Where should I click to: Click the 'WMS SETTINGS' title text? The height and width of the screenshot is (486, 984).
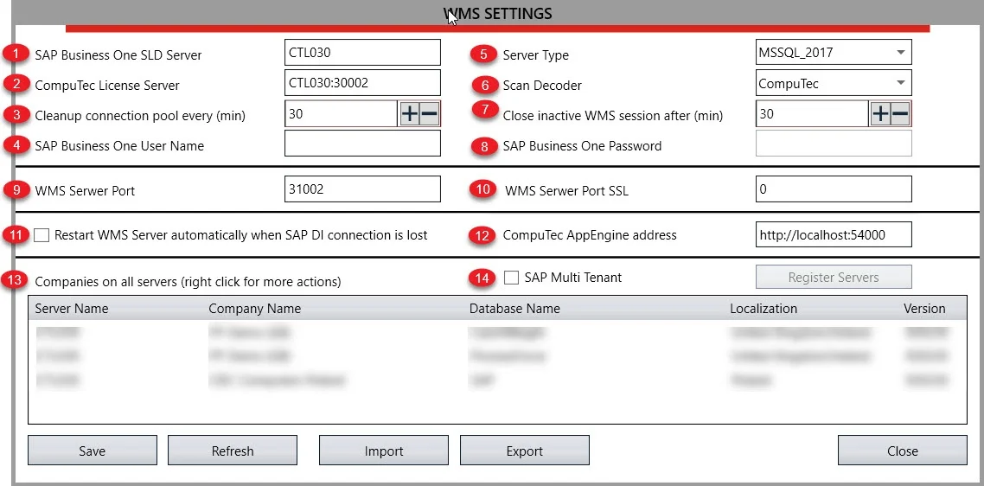(x=498, y=13)
